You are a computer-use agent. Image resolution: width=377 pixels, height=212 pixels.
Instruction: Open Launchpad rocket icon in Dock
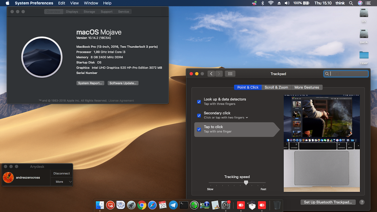[131, 205]
